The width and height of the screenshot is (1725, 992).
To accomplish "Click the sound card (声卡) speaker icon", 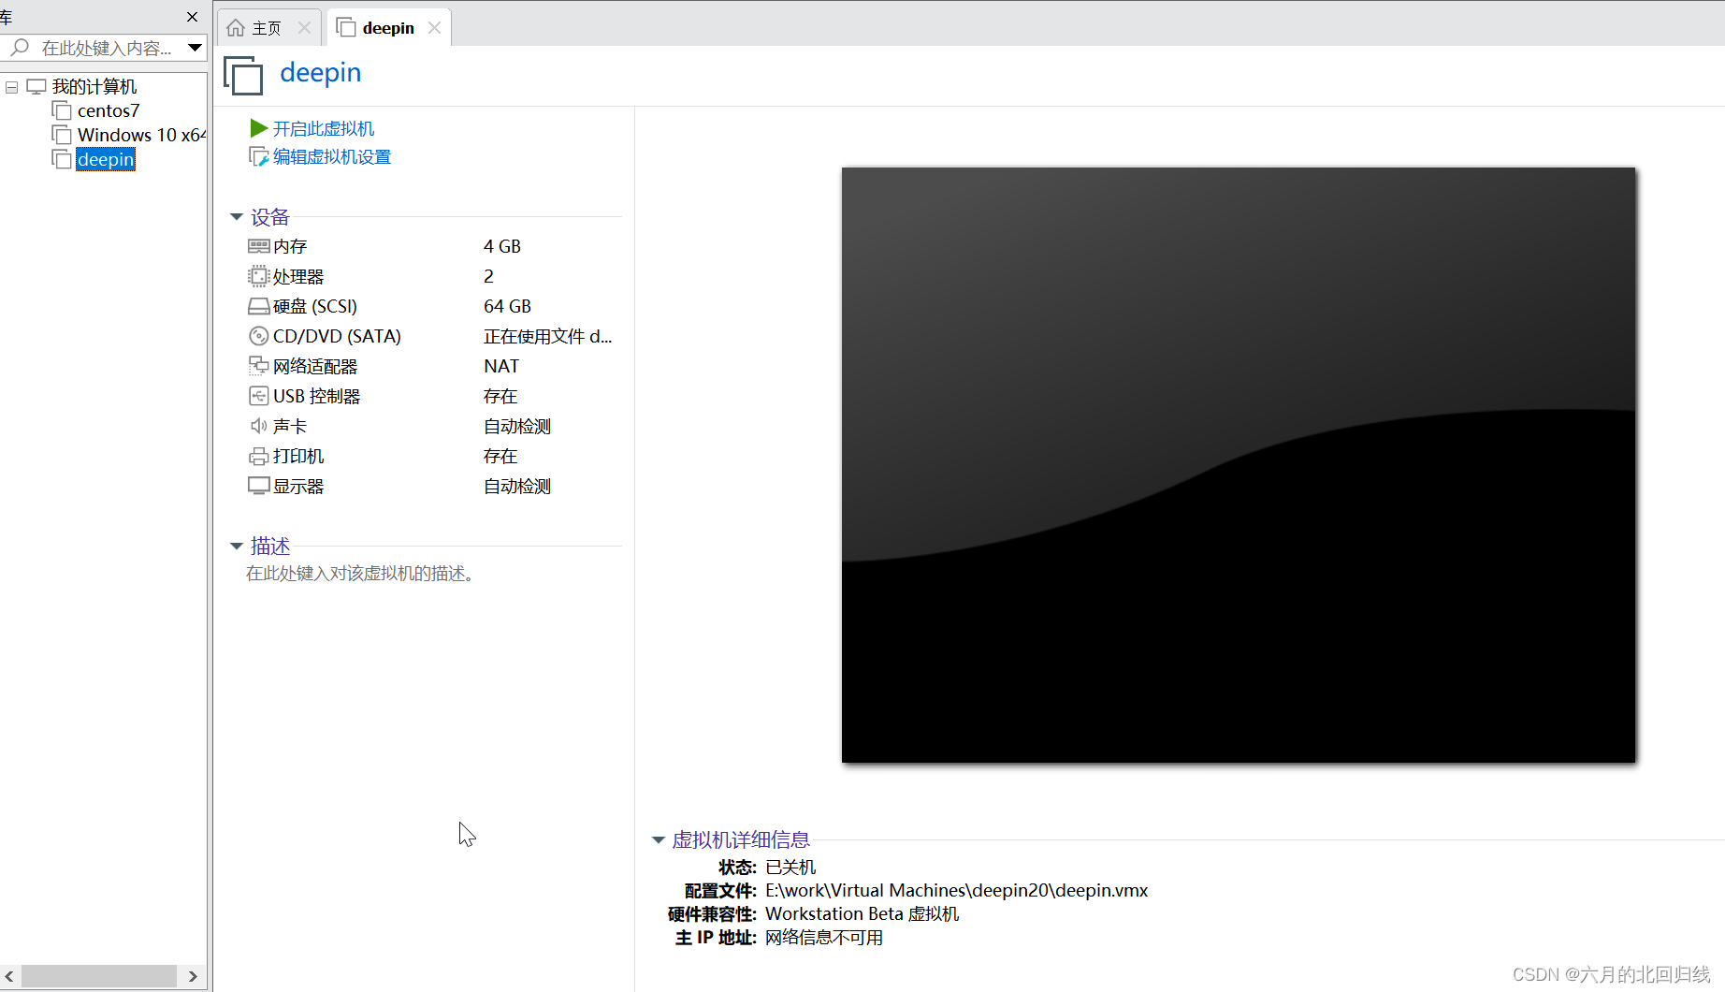I will (259, 426).
